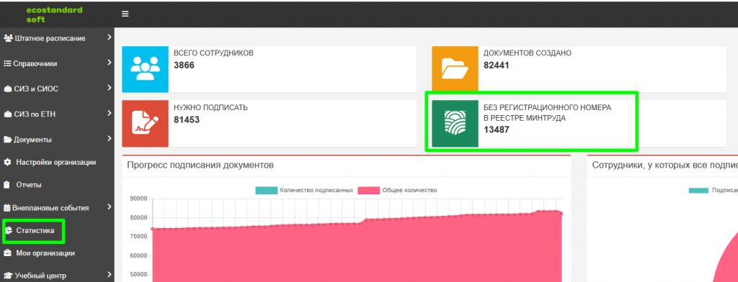Click the calendar icon beside Внеплановые события

(7, 207)
